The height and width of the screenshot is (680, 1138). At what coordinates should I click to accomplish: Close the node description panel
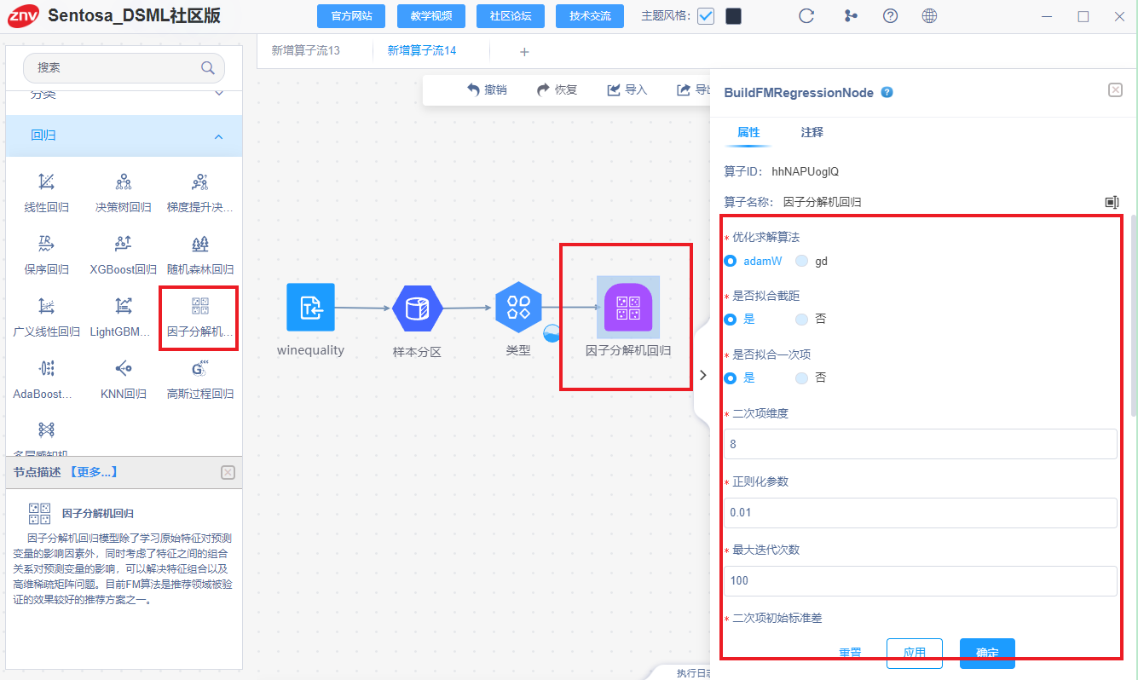(228, 472)
